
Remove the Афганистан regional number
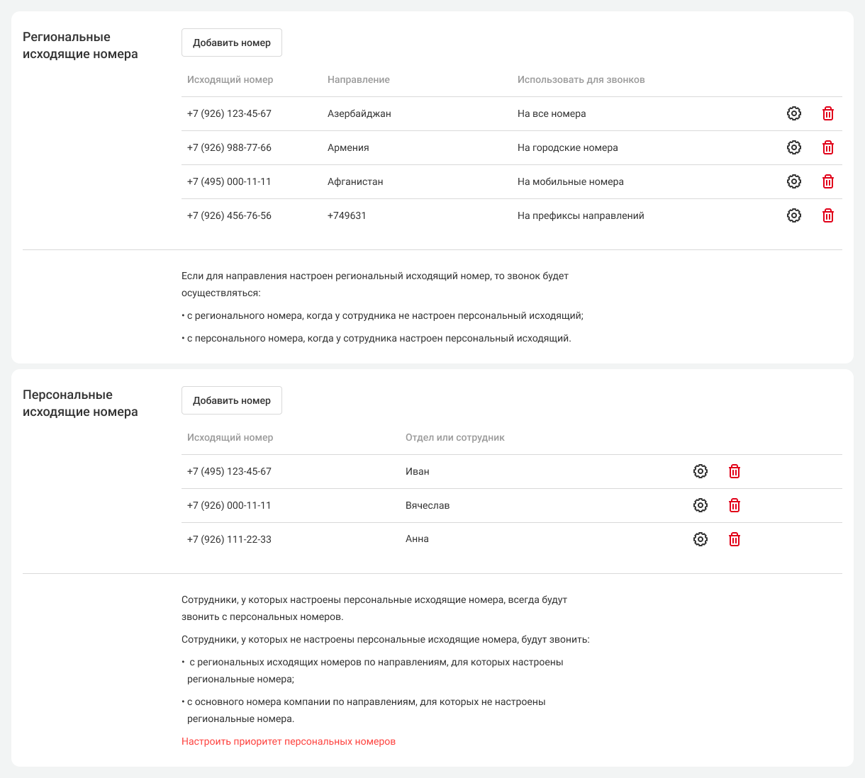(x=827, y=181)
